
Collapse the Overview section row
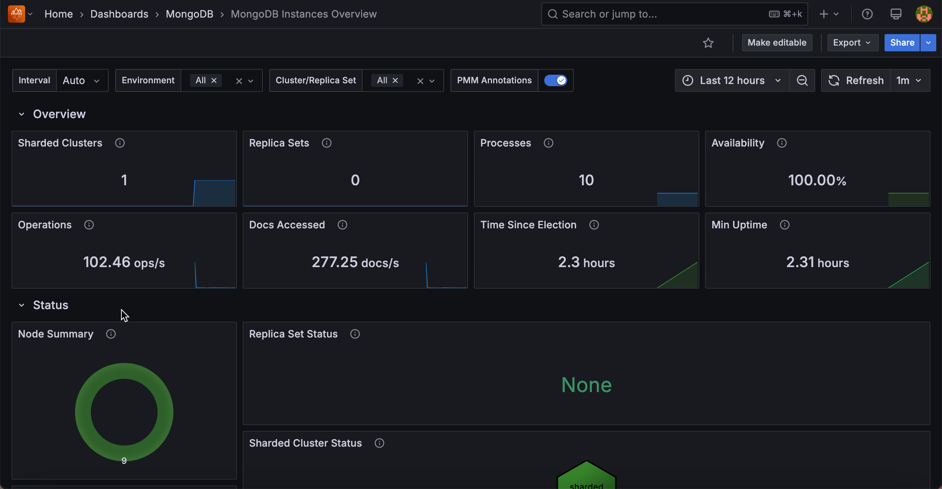[22, 114]
